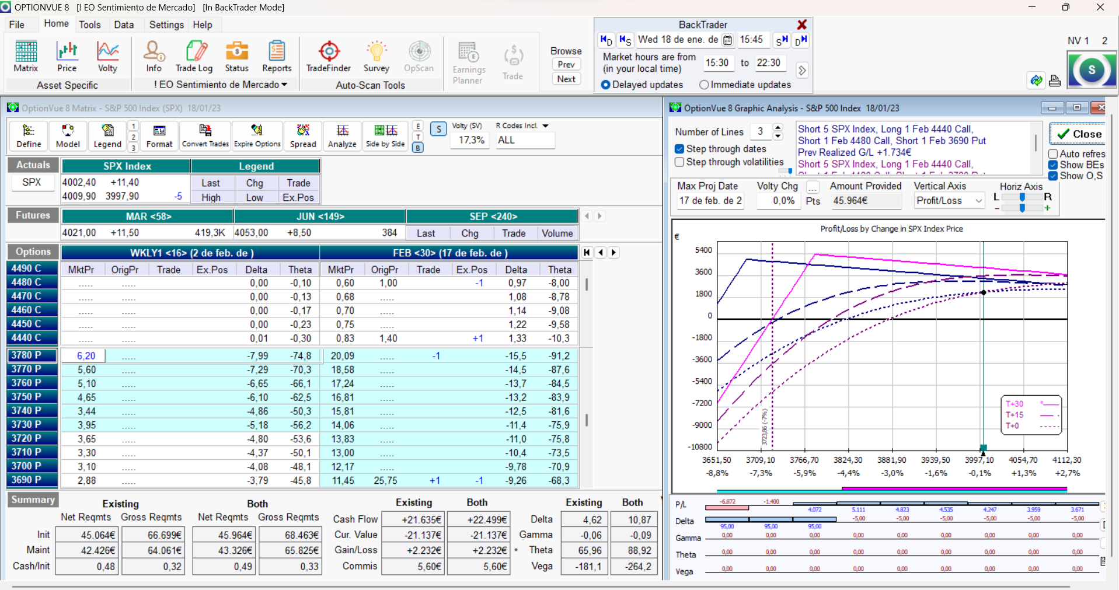Screen dimensions: 1119x590
Task: Select the Immediate updates radio button
Action: (704, 85)
